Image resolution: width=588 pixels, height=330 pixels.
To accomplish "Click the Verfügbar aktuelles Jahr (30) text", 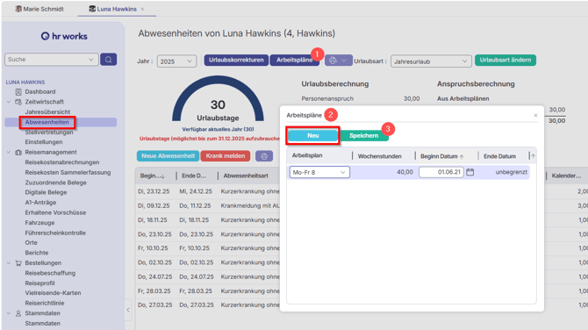I will point(218,129).
